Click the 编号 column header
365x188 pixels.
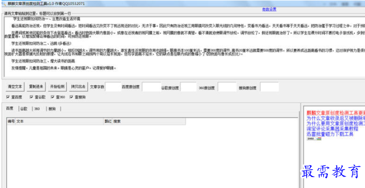point(11,121)
